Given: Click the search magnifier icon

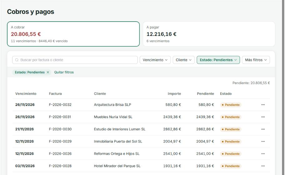Looking at the screenshot, I should click(17, 60).
